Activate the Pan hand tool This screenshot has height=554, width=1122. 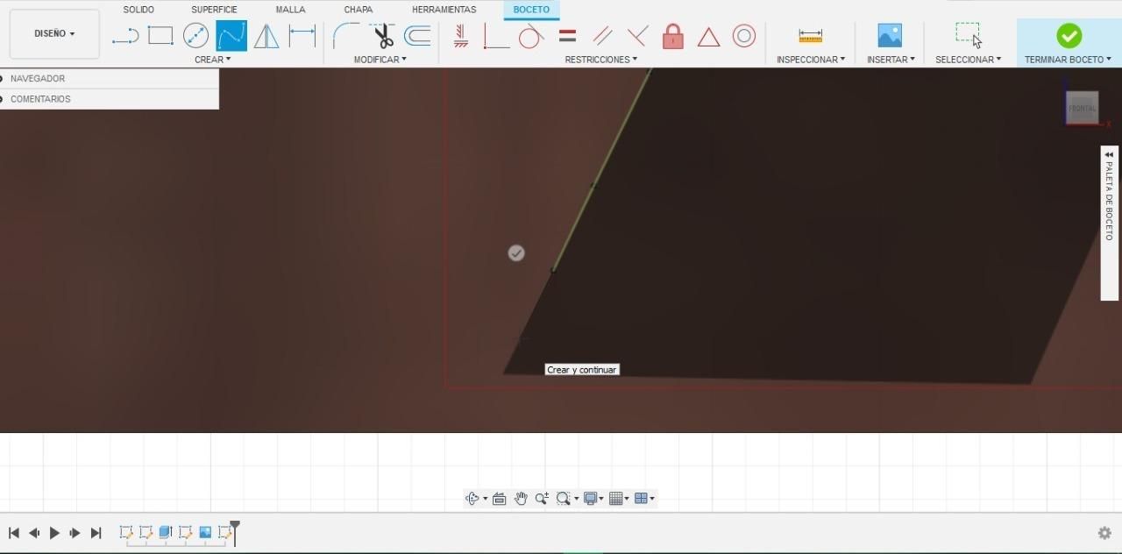(x=521, y=499)
